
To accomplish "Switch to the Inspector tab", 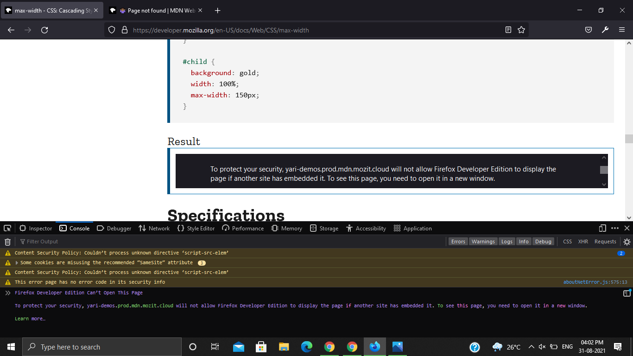I will 36,228.
